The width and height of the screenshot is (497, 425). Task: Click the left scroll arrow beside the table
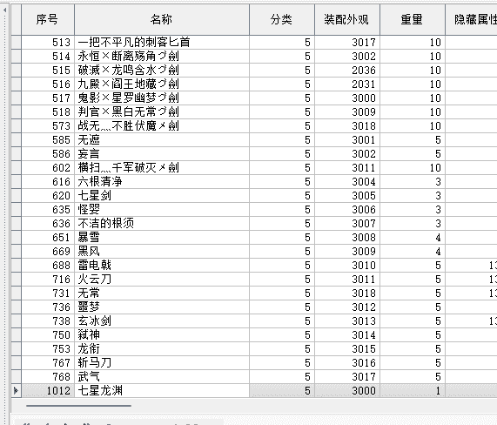pyautogui.click(x=4, y=10)
